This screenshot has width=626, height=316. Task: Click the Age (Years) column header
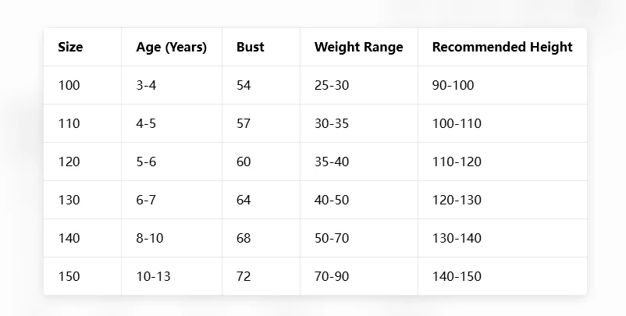point(171,47)
